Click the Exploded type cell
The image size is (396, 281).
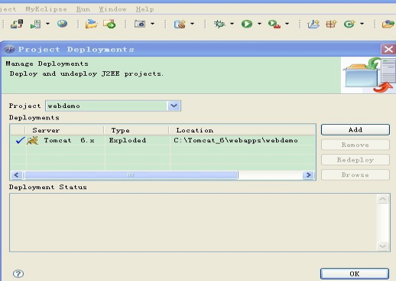coord(128,140)
